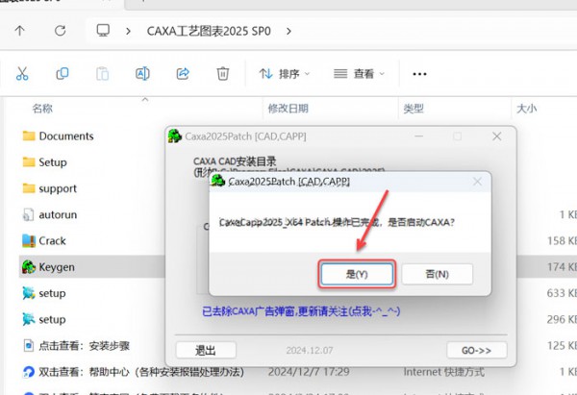
Task: Click the This PC monitor icon in address bar
Action: click(103, 31)
